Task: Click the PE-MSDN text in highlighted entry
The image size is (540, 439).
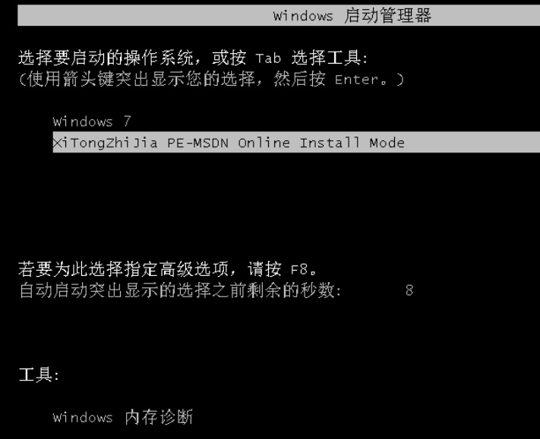Action: (197, 143)
